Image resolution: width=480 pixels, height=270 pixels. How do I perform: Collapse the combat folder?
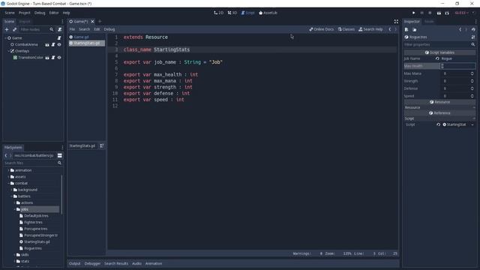pyautogui.click(x=8, y=183)
